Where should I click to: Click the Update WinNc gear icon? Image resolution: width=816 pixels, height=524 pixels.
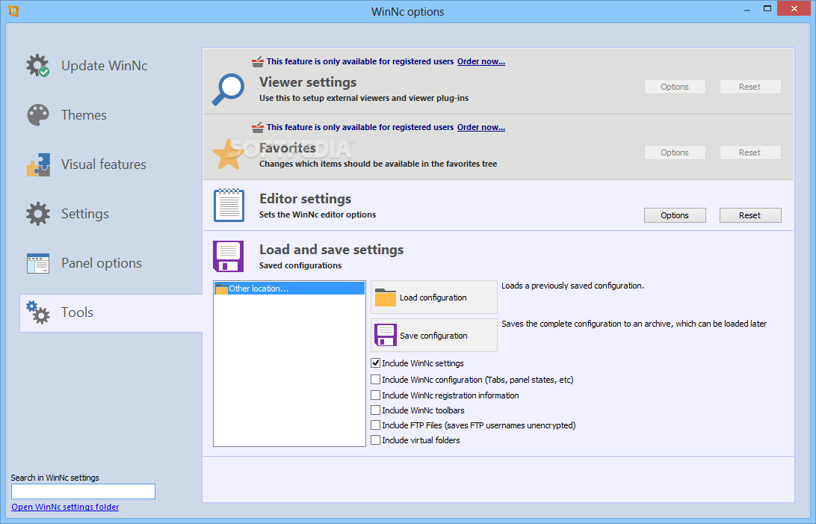[x=38, y=66]
